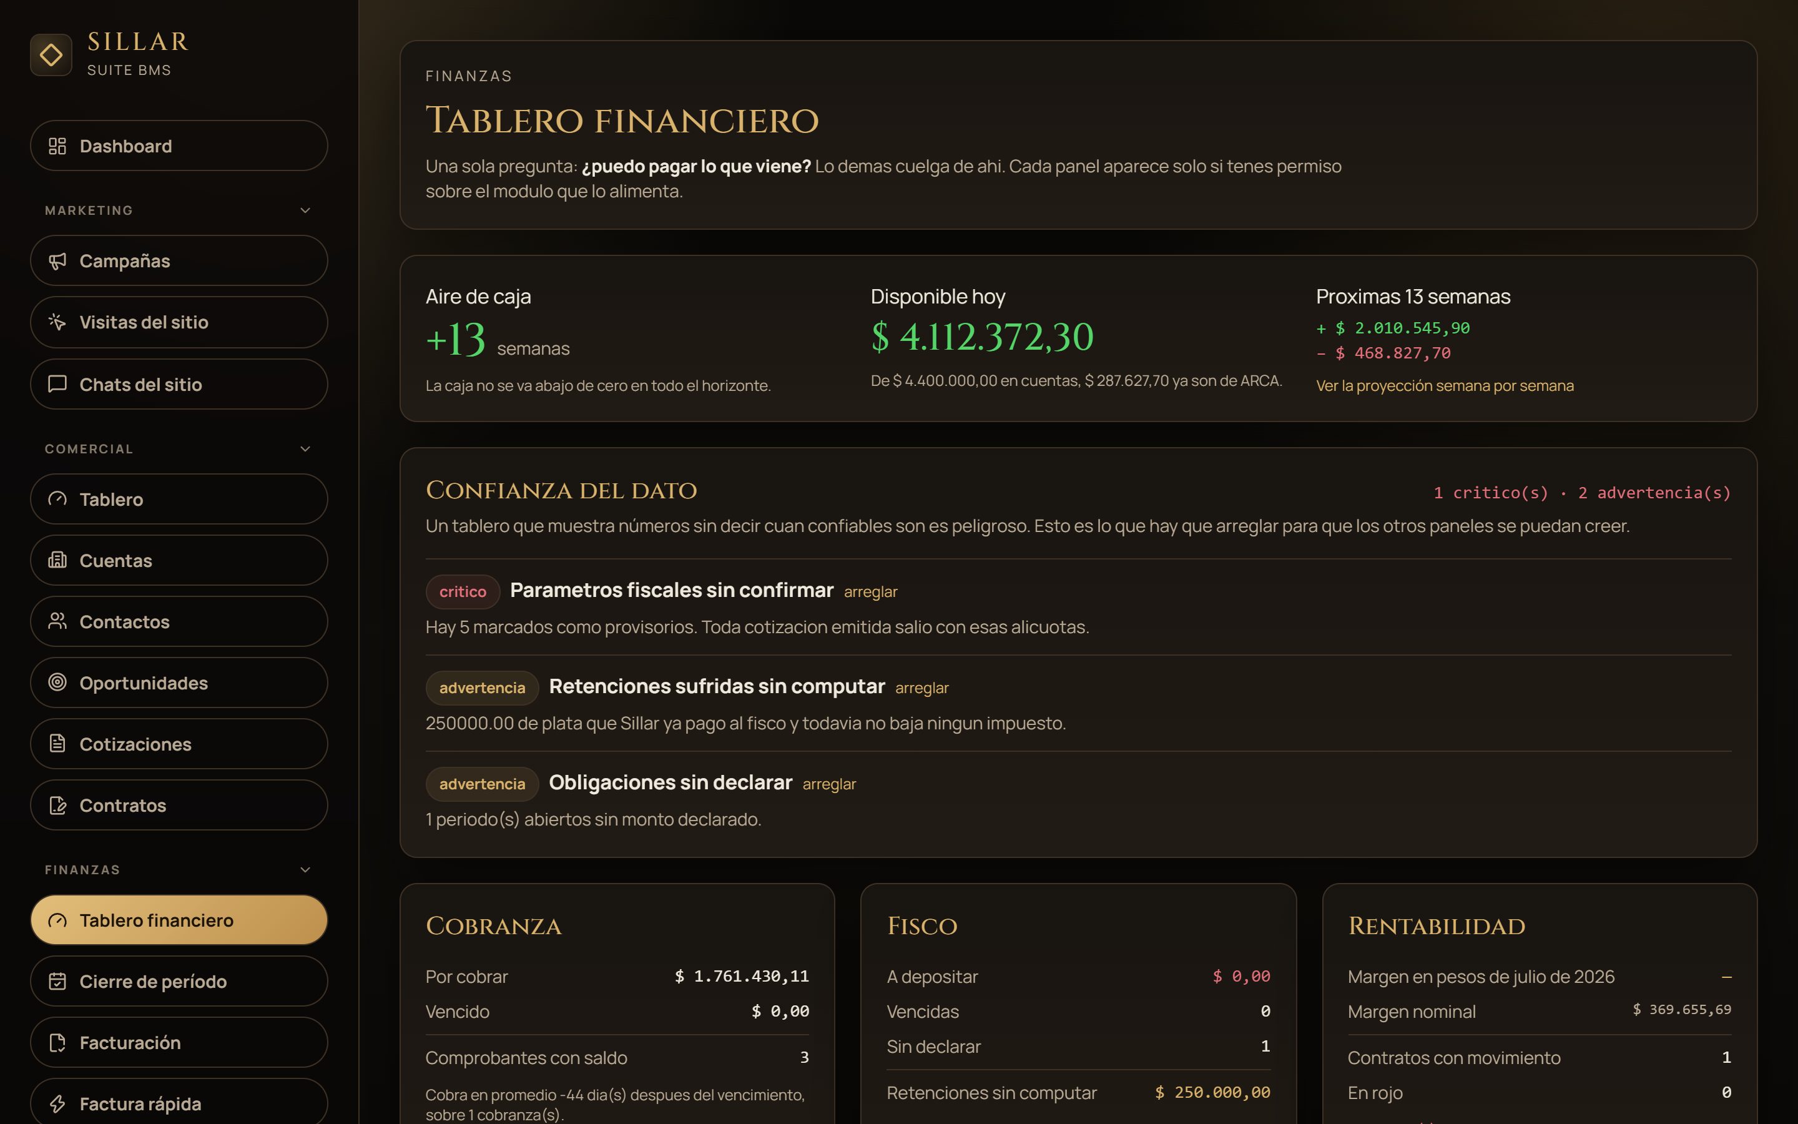Image resolution: width=1798 pixels, height=1124 pixels.
Task: Collapse the Comercial section chevron
Action: (x=305, y=449)
